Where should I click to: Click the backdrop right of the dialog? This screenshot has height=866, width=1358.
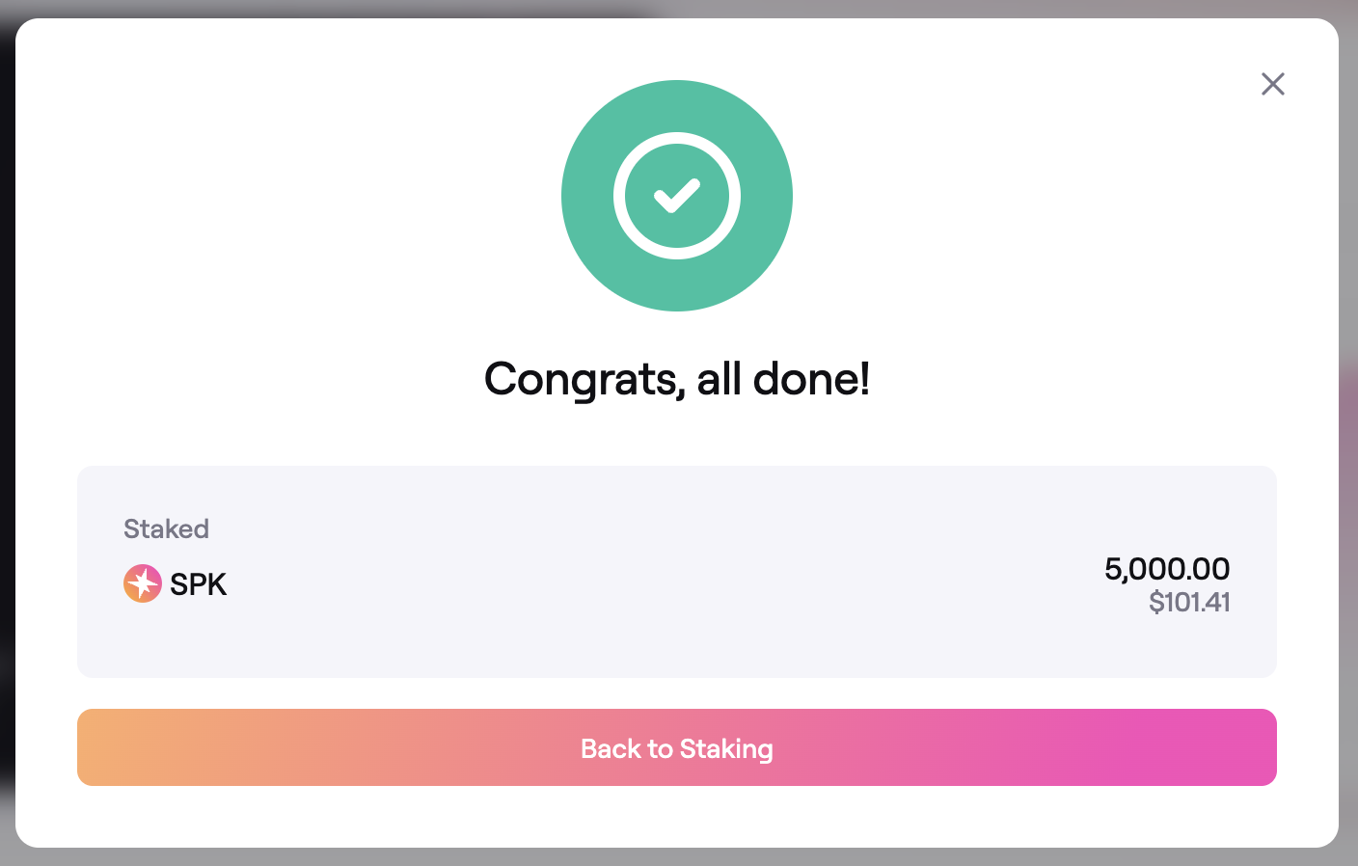pos(1348,434)
